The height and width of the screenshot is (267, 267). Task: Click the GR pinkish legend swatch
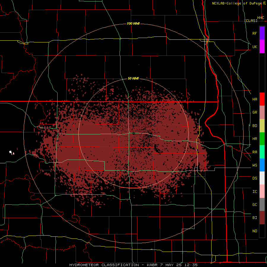[262, 112]
